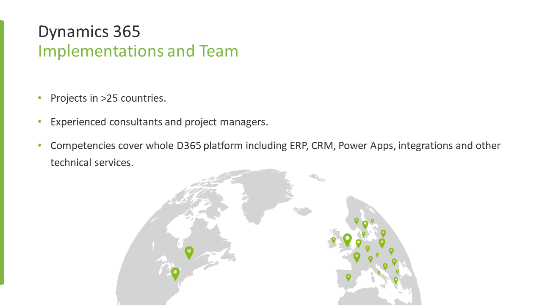The height and width of the screenshot is (305, 542).
Task: Click the line starting "Competencies cover whole D365"
Action: [x=275, y=146]
